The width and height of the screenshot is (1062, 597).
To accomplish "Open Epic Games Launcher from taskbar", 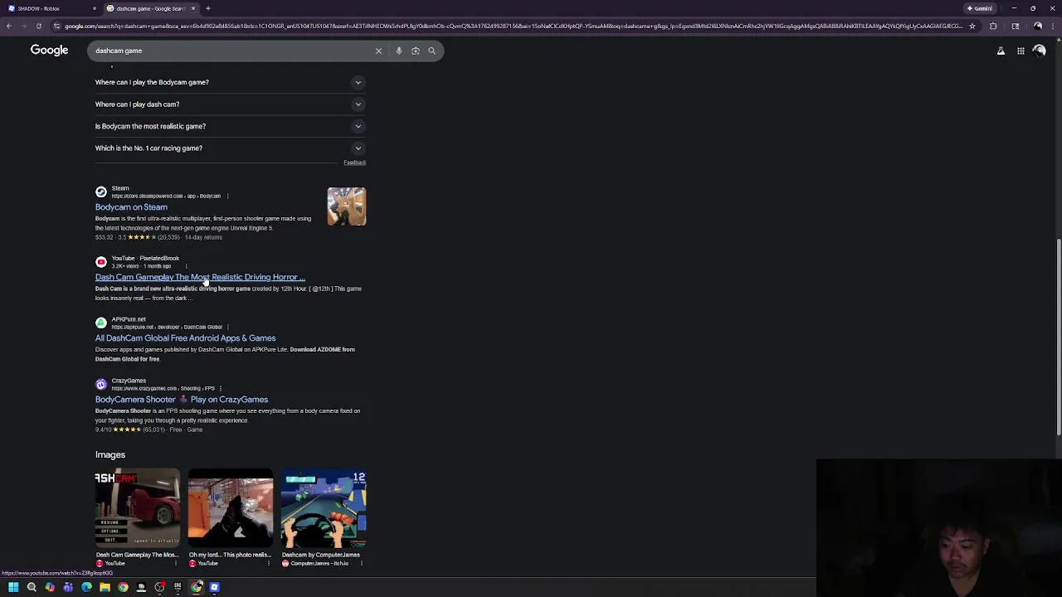I will [178, 587].
